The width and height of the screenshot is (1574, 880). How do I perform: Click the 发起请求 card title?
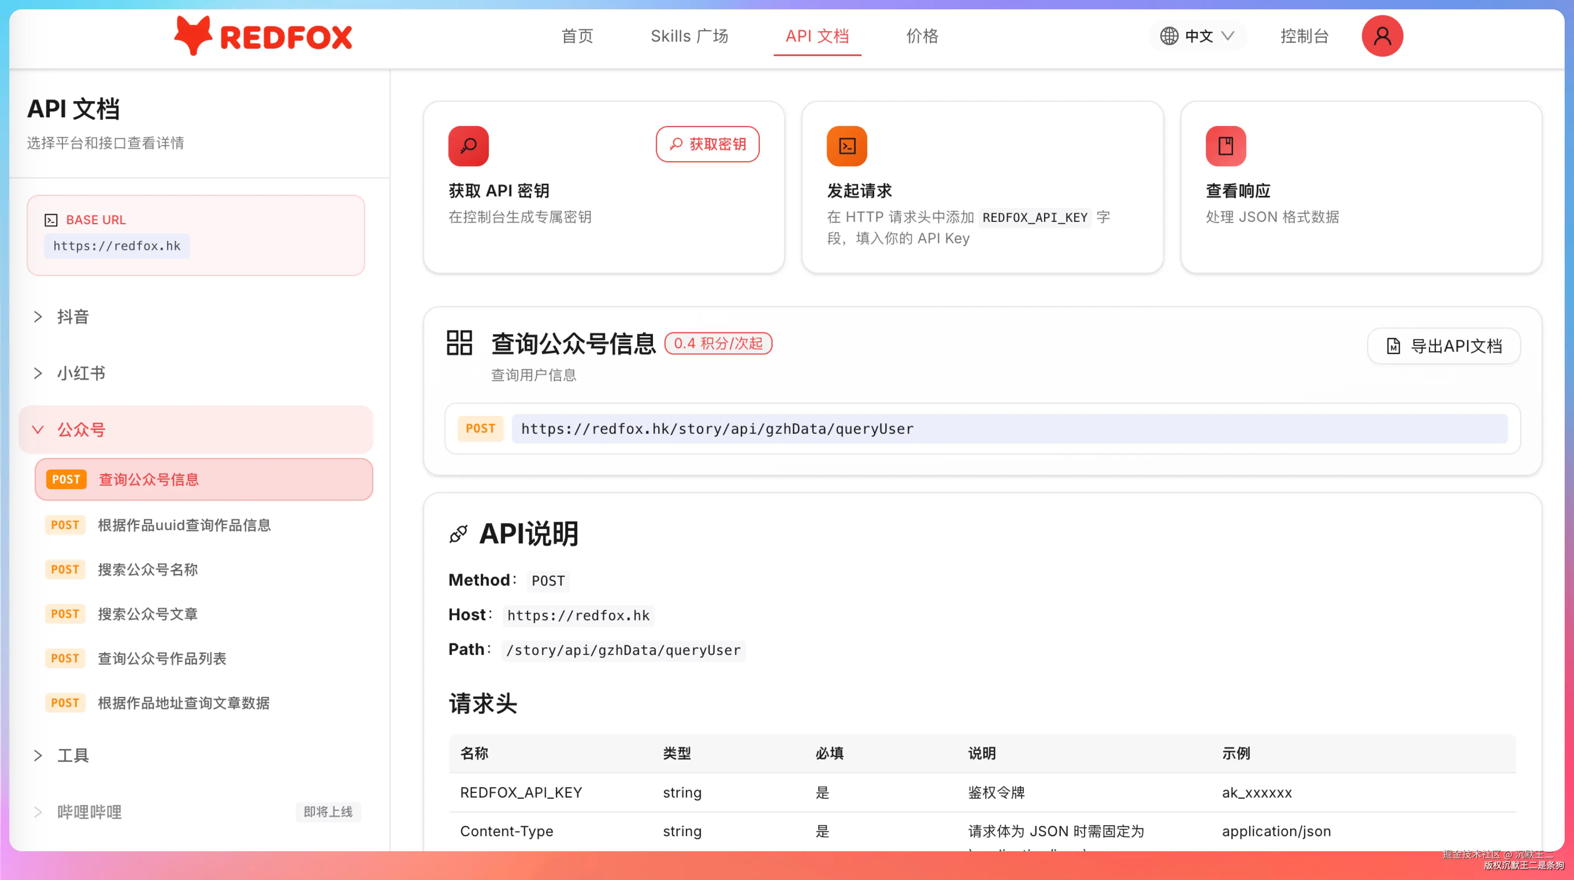click(859, 190)
